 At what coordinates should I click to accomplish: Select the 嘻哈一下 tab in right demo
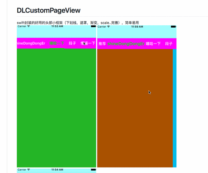[153, 44]
